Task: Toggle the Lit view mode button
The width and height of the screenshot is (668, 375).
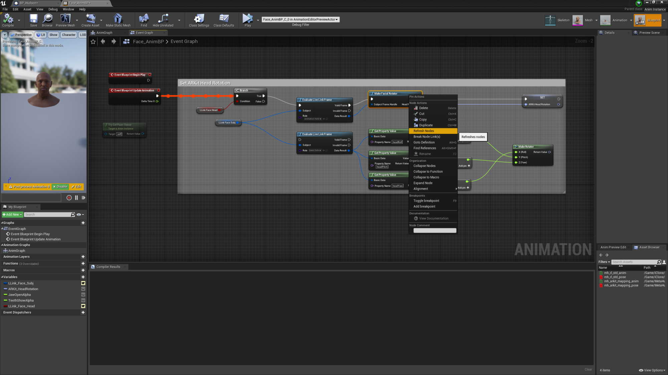Action: point(40,35)
